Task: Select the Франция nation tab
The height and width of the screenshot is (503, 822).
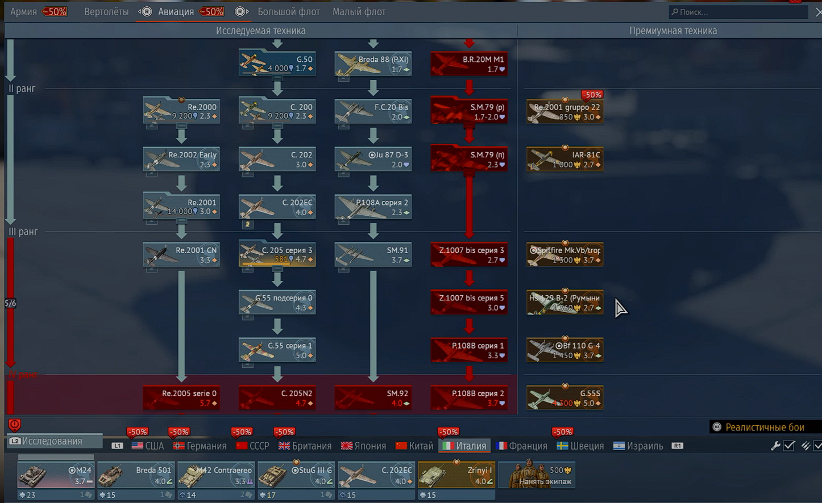Action: click(521, 446)
